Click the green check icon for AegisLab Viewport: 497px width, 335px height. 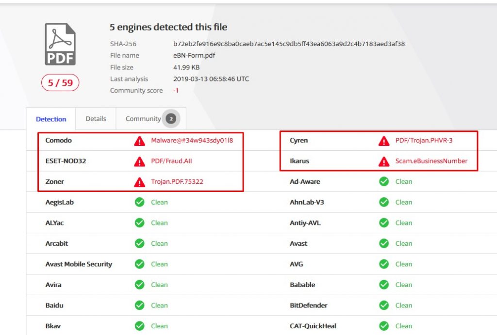[139, 202]
